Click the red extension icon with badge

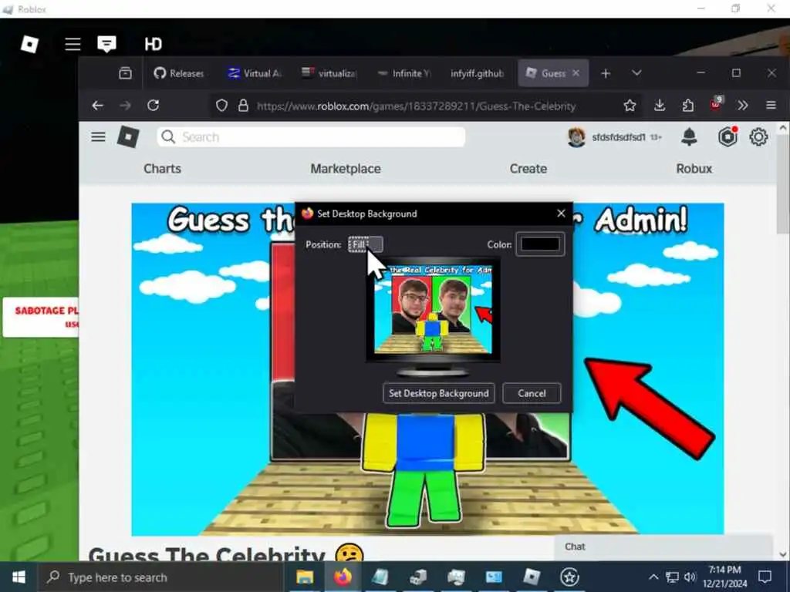coord(716,104)
